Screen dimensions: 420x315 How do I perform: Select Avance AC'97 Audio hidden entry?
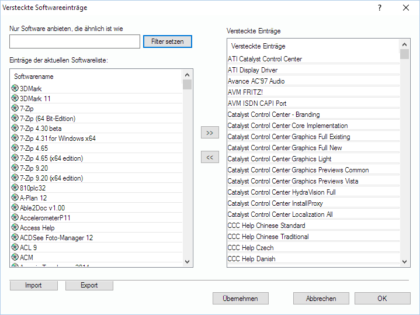pyautogui.click(x=313, y=81)
